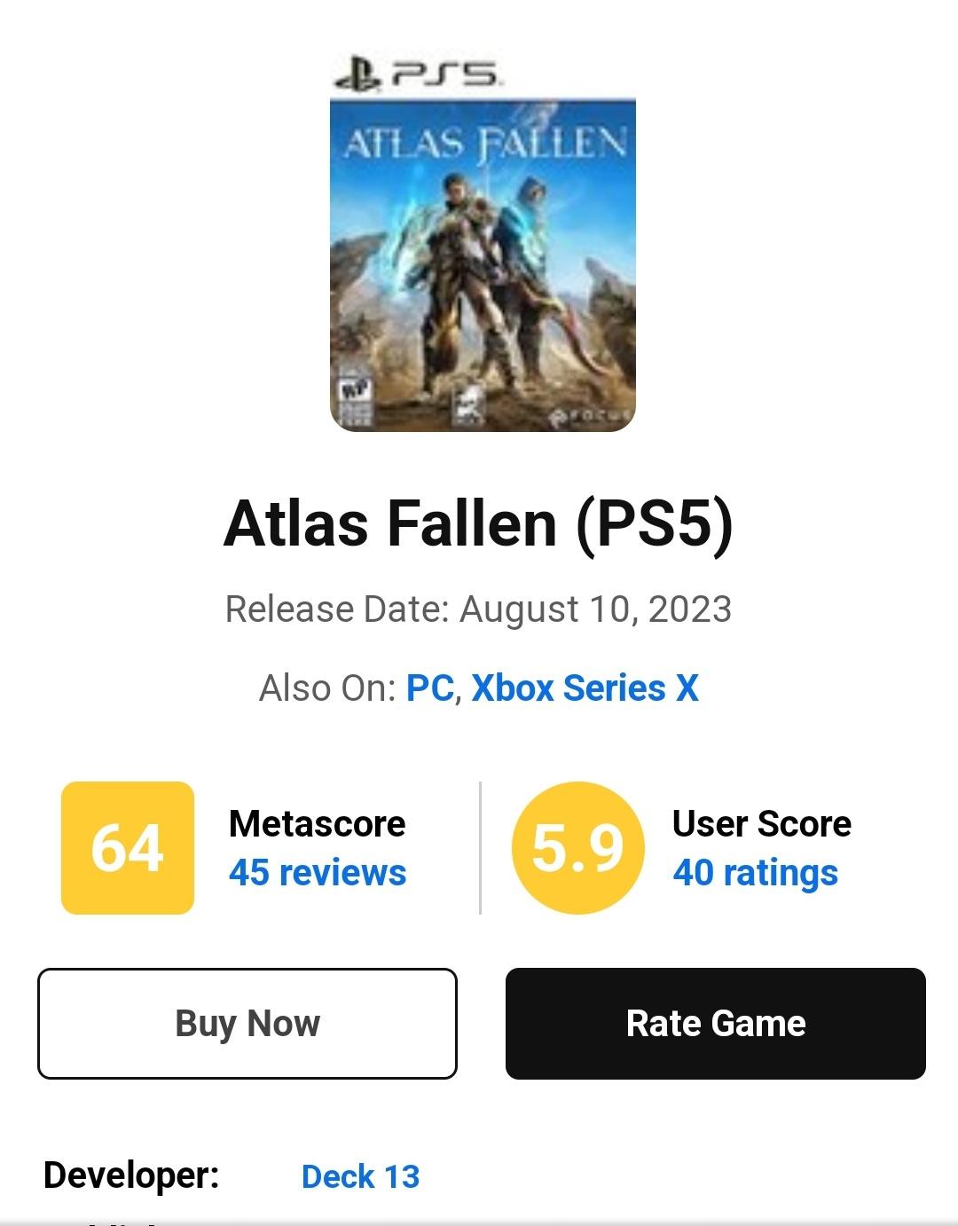Click the Atlas Fallen (PS5) title heading

pos(479,523)
